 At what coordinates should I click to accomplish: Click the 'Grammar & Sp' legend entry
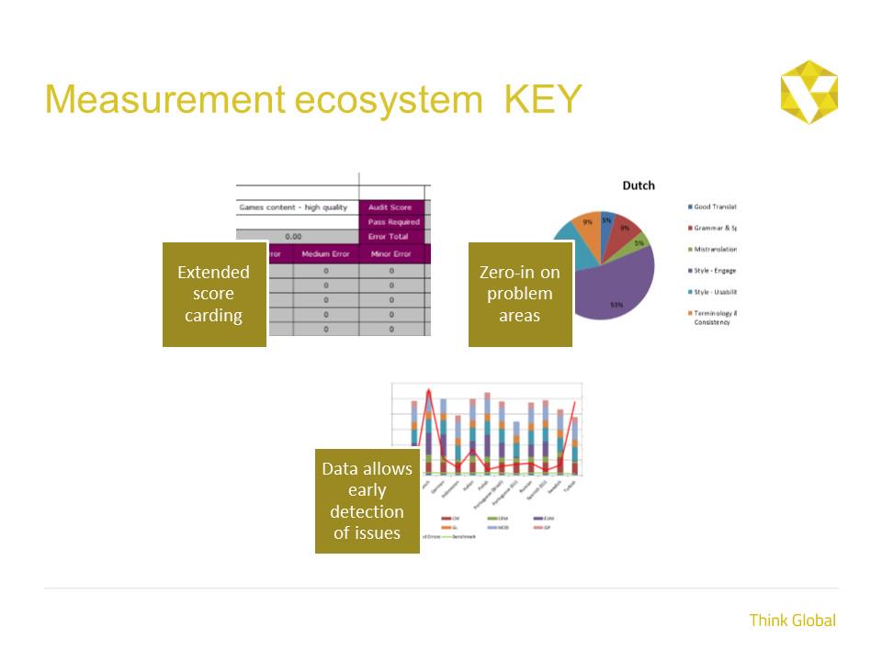(x=712, y=229)
